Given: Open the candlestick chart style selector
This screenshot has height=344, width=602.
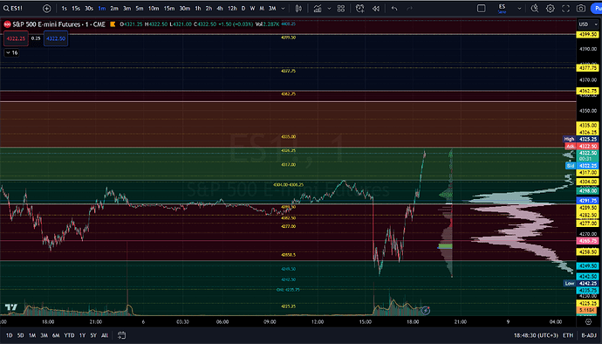Looking at the screenshot, I should [298, 9].
